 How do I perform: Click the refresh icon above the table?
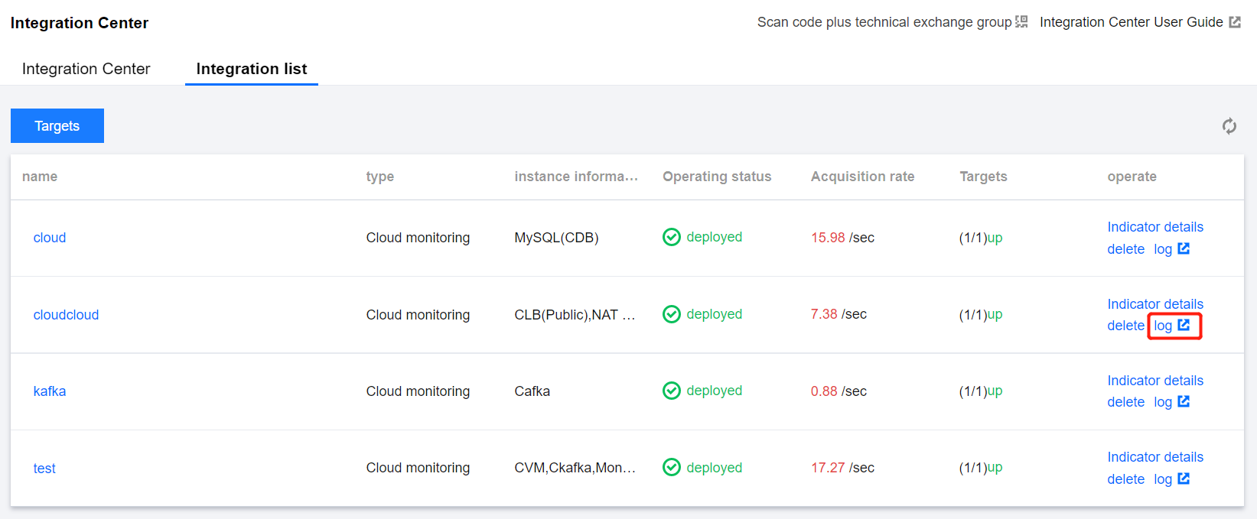point(1229,126)
